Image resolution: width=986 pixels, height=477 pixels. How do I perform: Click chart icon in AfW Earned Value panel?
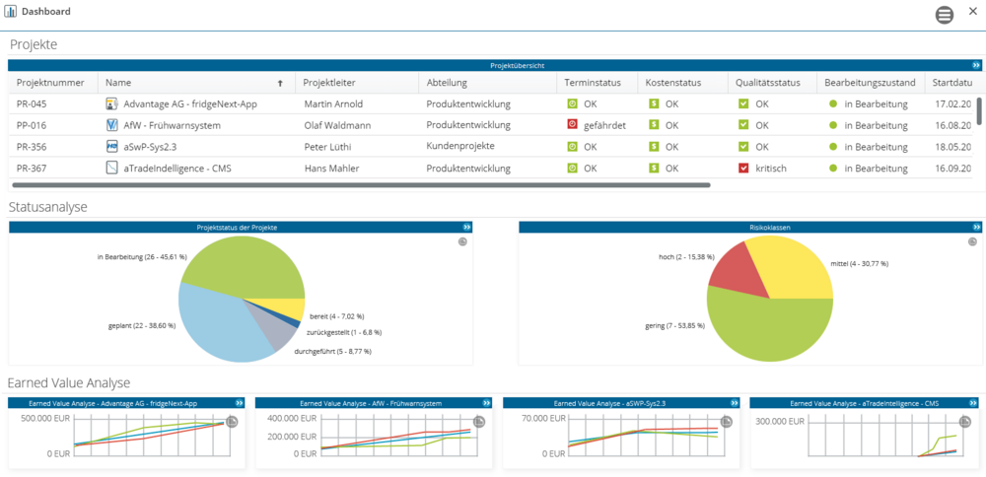[x=478, y=421]
